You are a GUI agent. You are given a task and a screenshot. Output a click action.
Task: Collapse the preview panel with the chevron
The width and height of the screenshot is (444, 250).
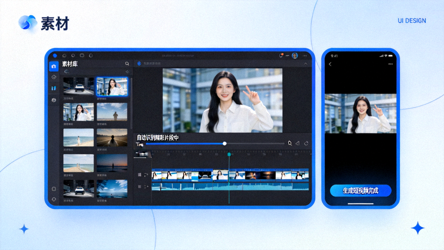[x=306, y=64]
